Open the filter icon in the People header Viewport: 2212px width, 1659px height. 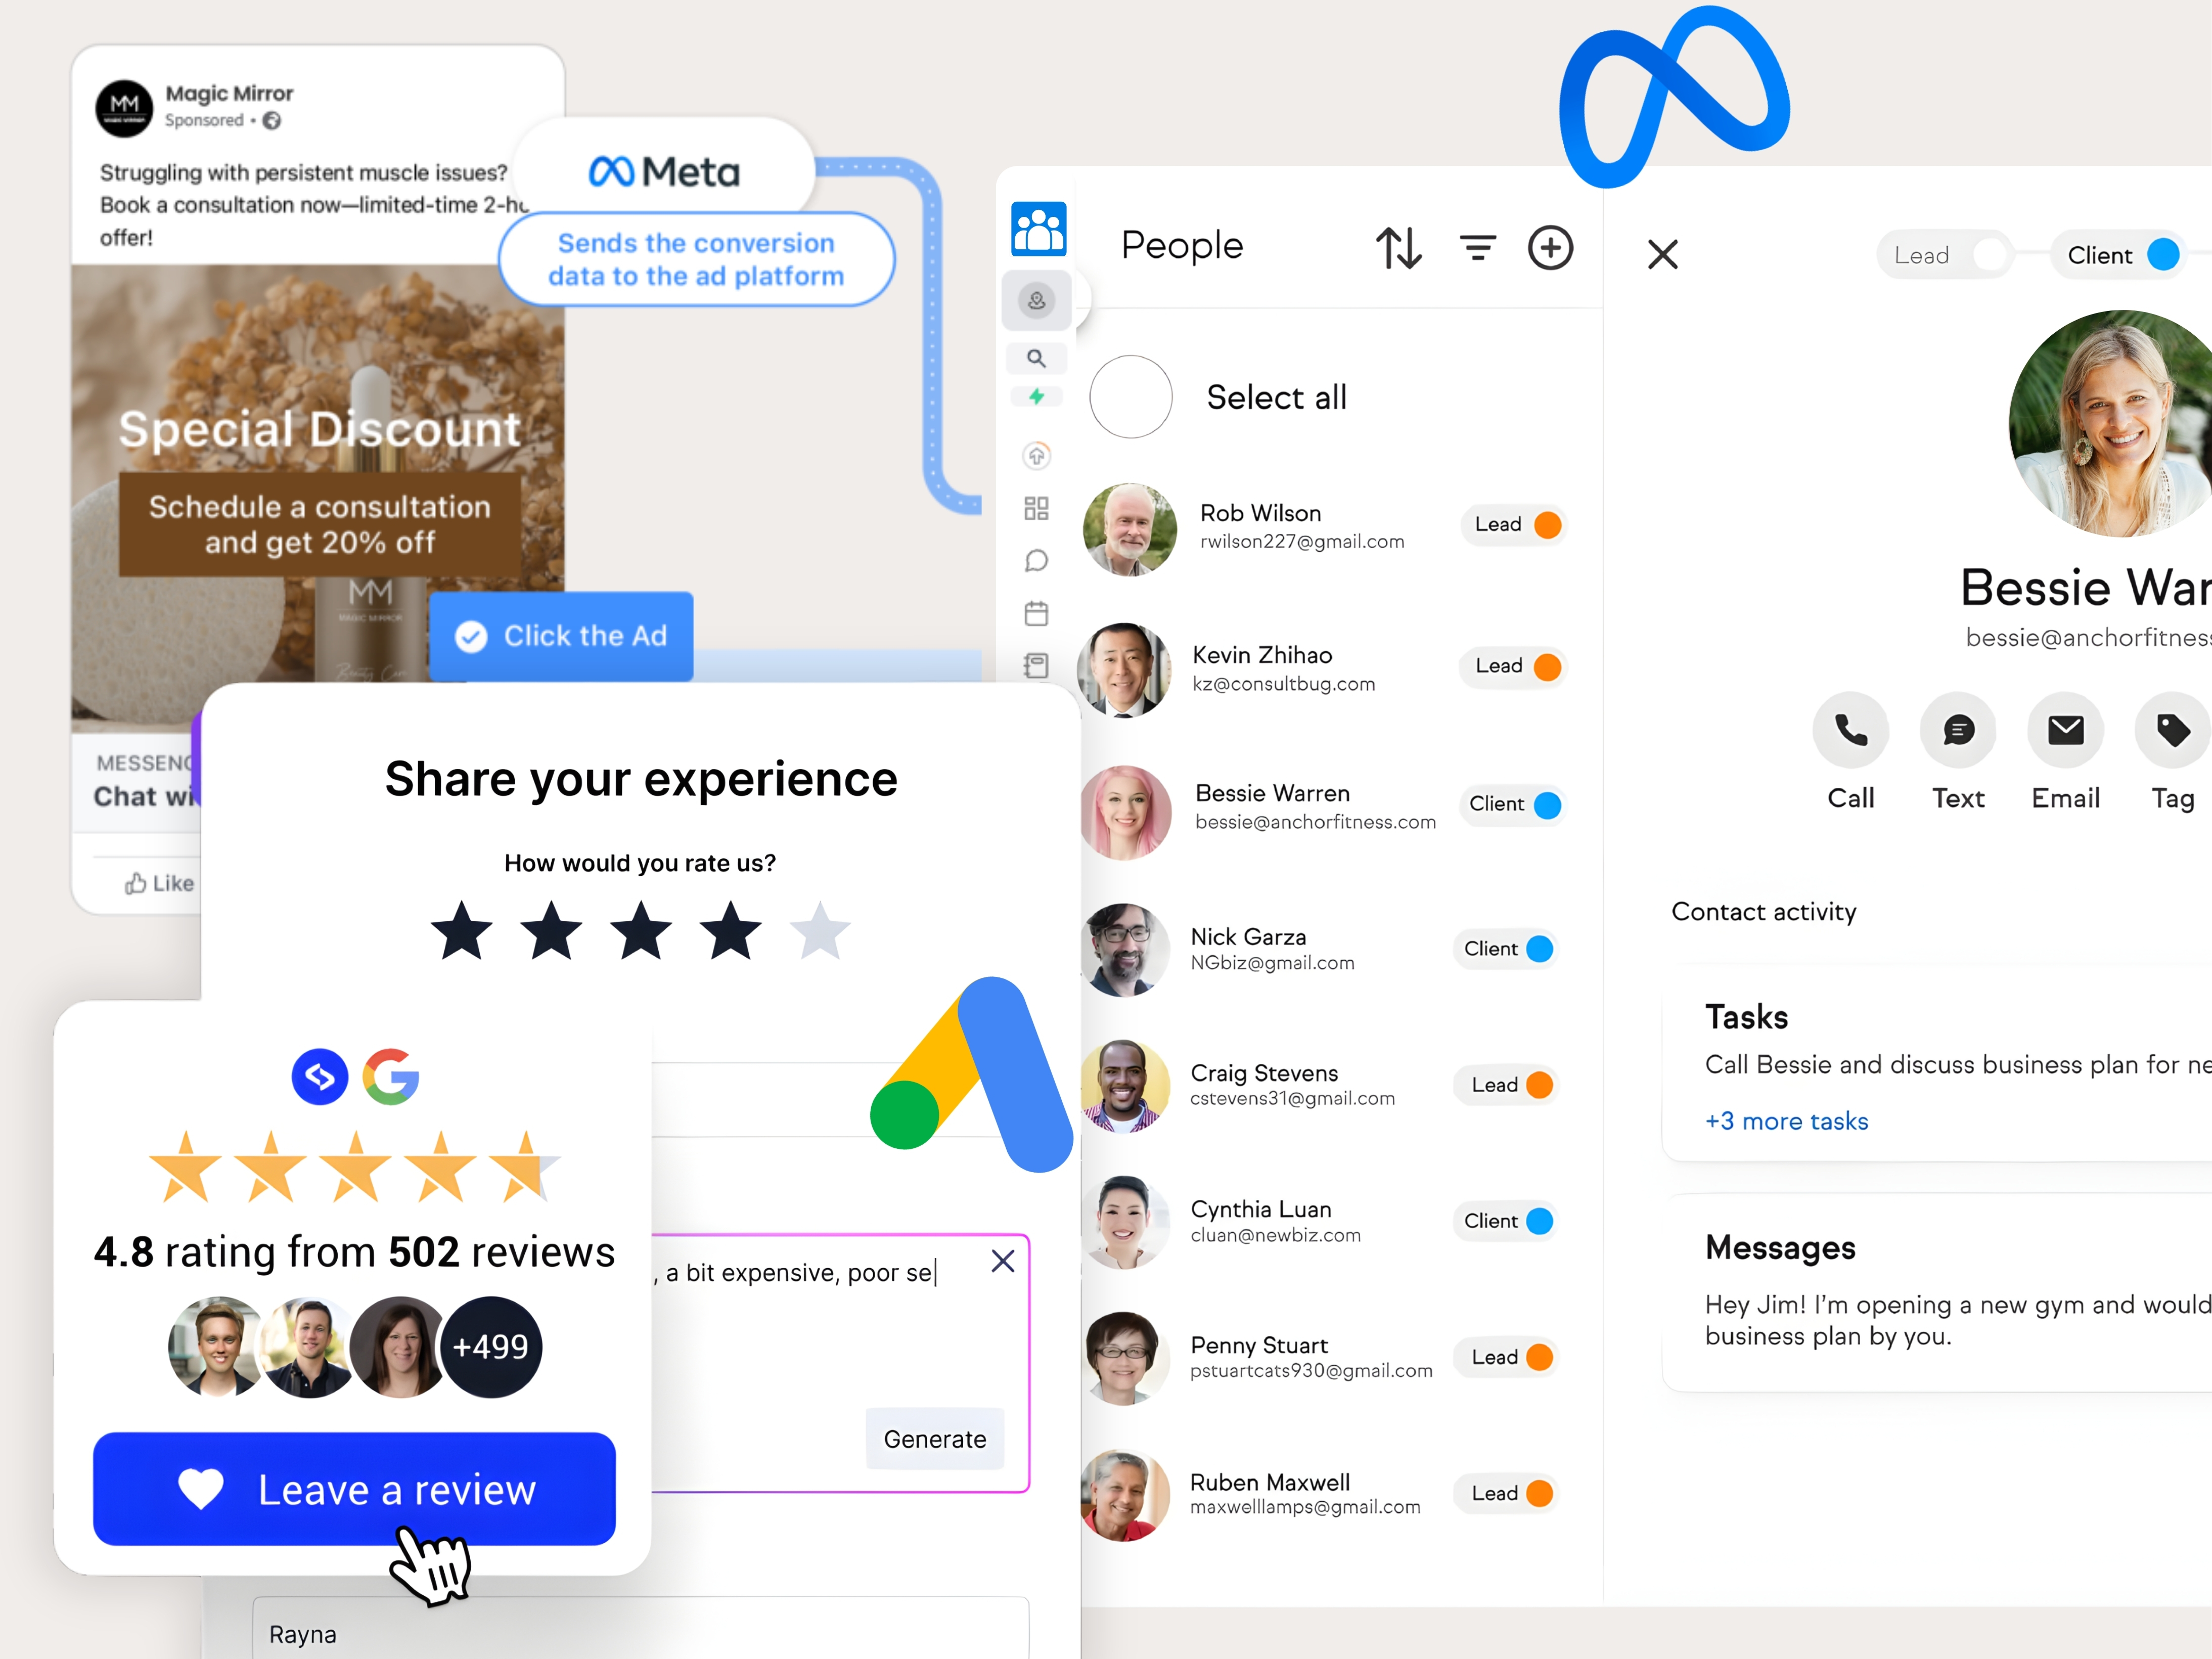[1477, 248]
